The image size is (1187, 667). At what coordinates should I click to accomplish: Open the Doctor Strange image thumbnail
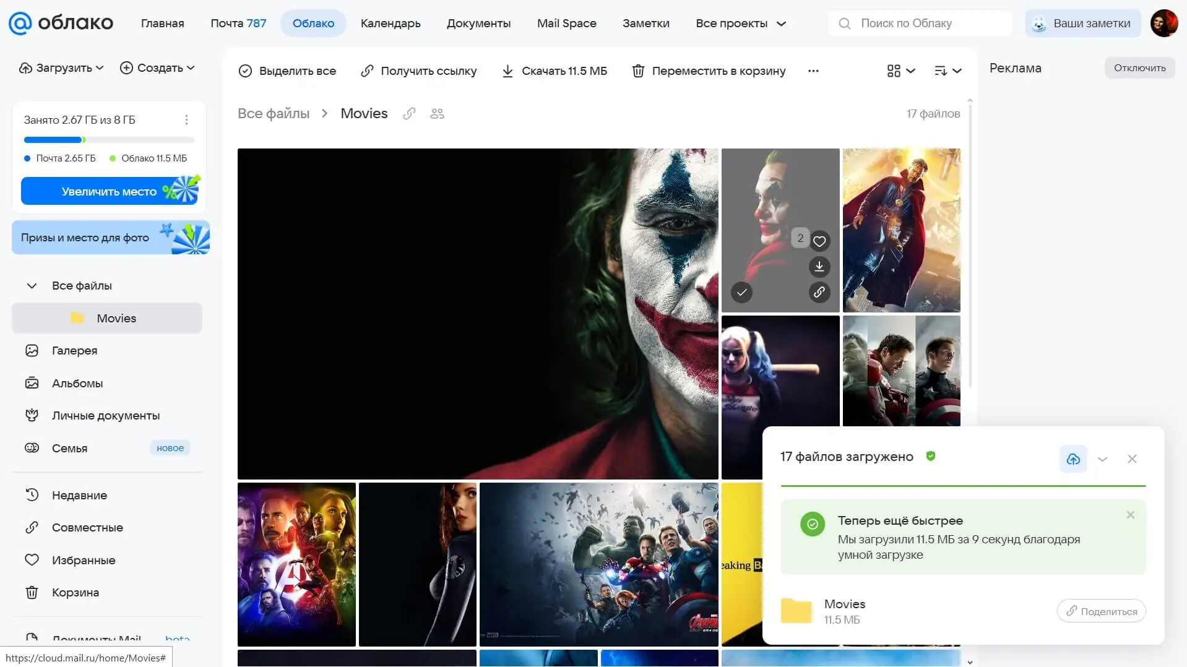point(901,230)
